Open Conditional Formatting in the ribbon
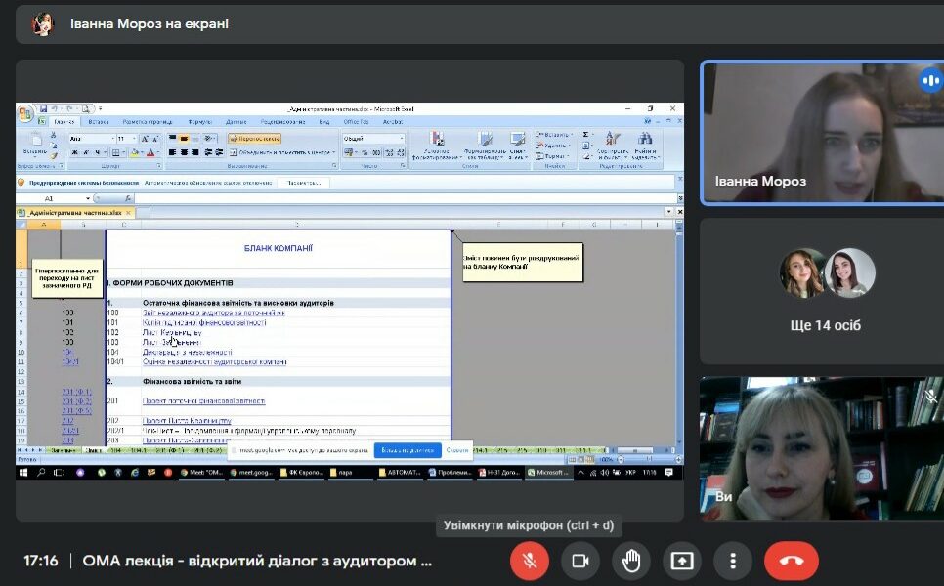Viewport: 944px width, 586px height. click(x=437, y=146)
